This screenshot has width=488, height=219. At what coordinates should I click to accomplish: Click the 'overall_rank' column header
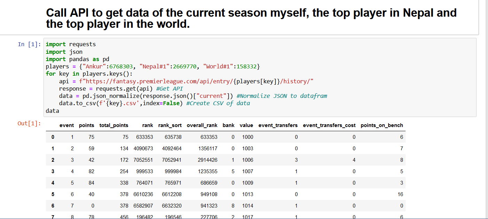pyautogui.click(x=202, y=125)
